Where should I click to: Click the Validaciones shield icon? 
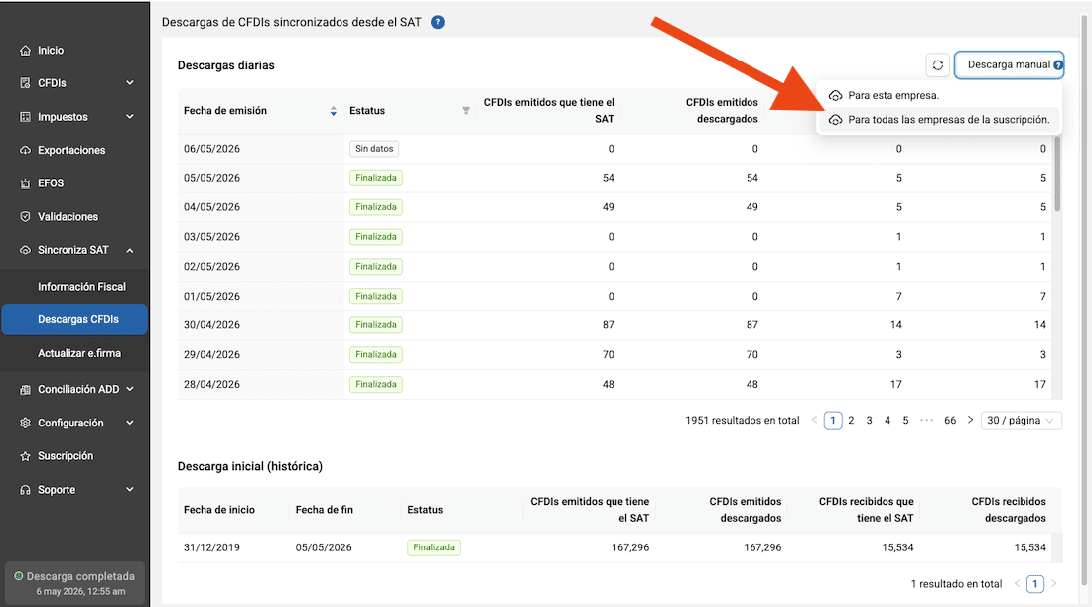click(25, 216)
